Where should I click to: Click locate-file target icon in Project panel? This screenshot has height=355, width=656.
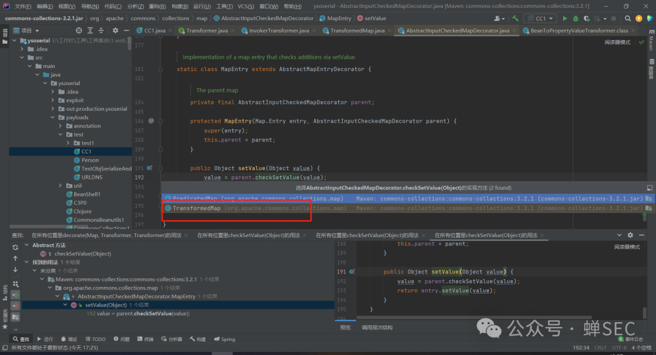79,30
